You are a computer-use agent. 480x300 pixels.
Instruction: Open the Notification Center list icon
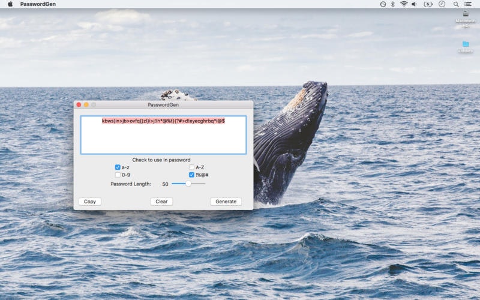pos(468,4)
